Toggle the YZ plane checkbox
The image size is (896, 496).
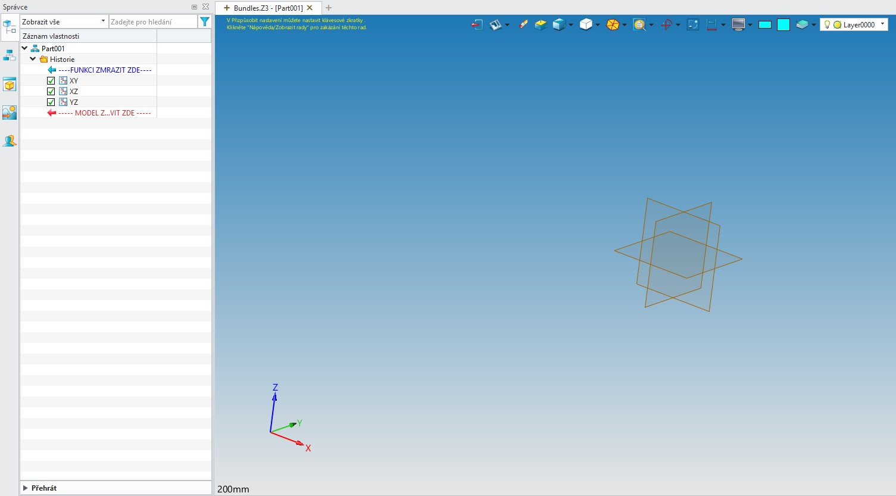51,102
